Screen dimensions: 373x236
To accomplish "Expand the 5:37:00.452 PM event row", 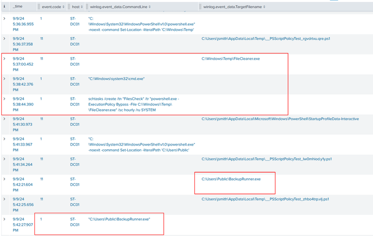I will (4, 58).
